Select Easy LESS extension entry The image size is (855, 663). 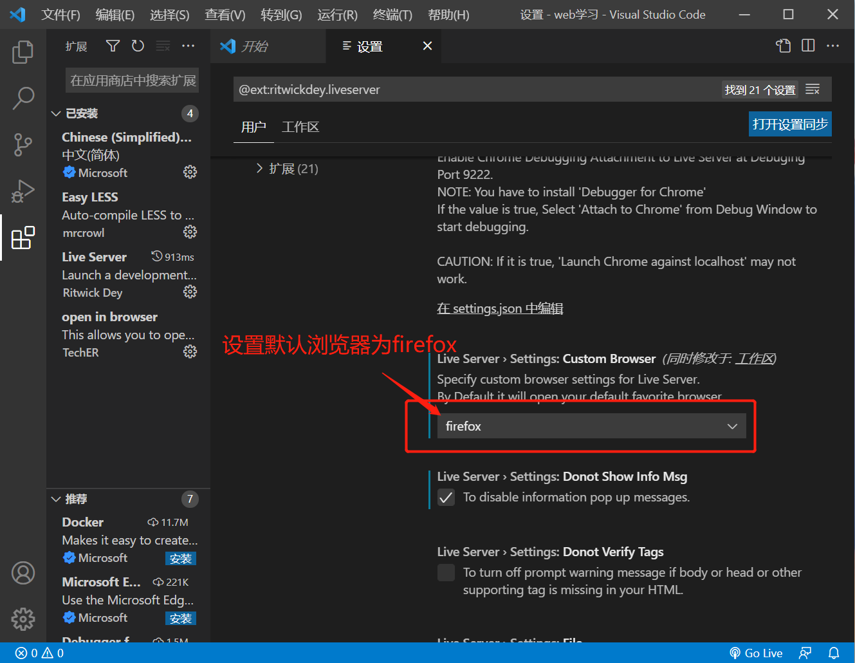point(129,214)
